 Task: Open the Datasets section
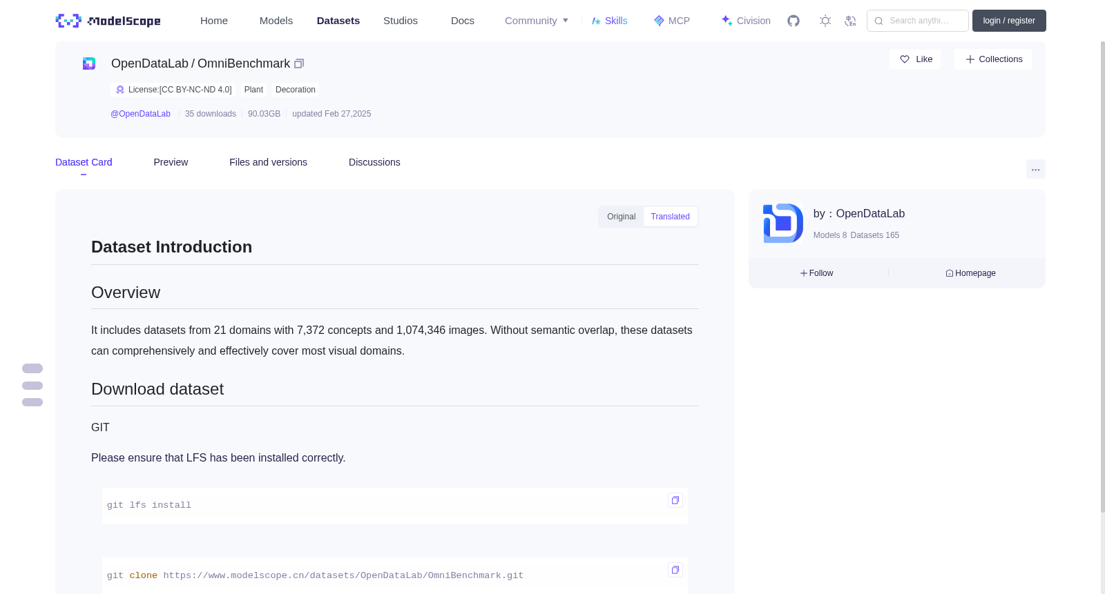tap(338, 21)
